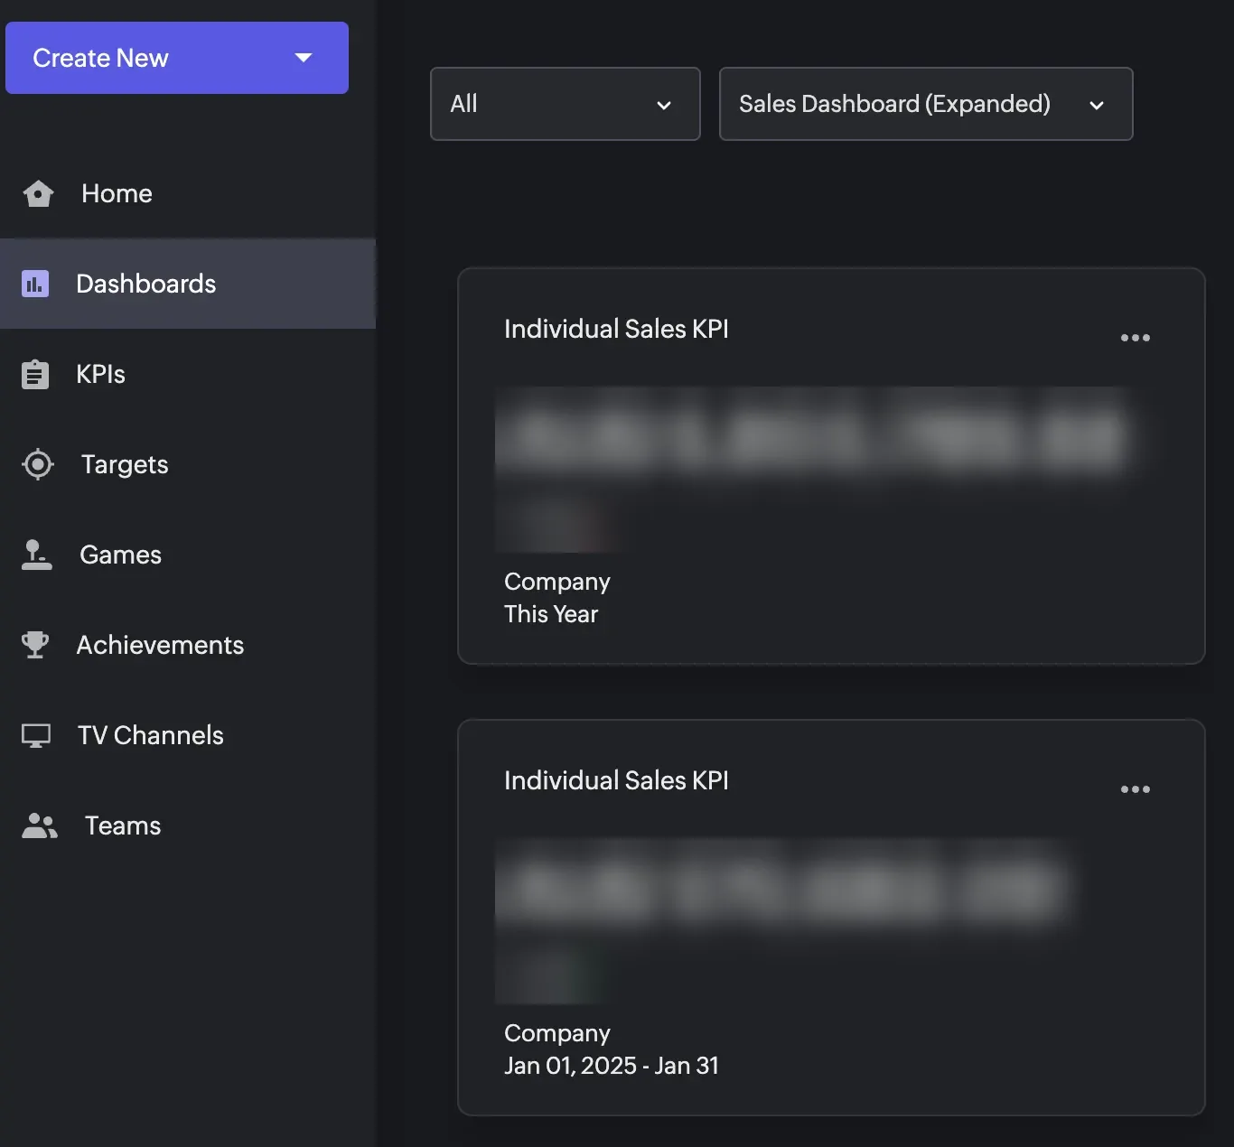Click the title of the Jan 01, 2025 KPI card

click(x=616, y=780)
